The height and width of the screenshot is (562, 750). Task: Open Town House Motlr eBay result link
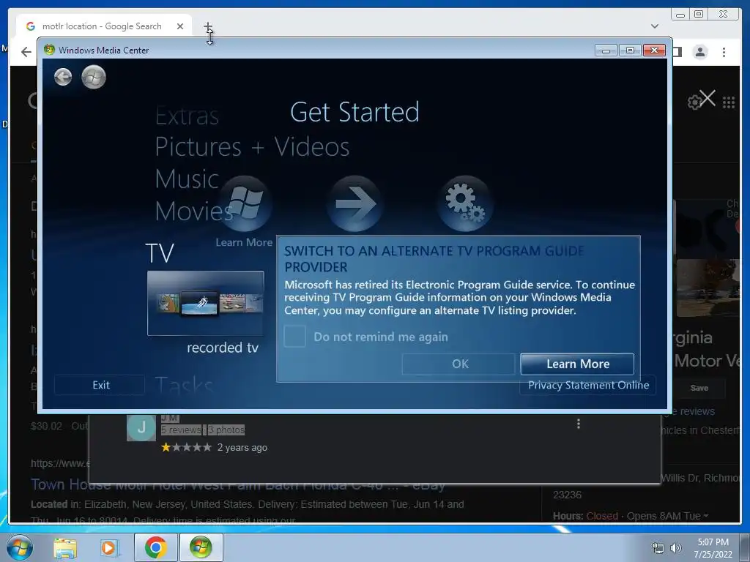(238, 484)
